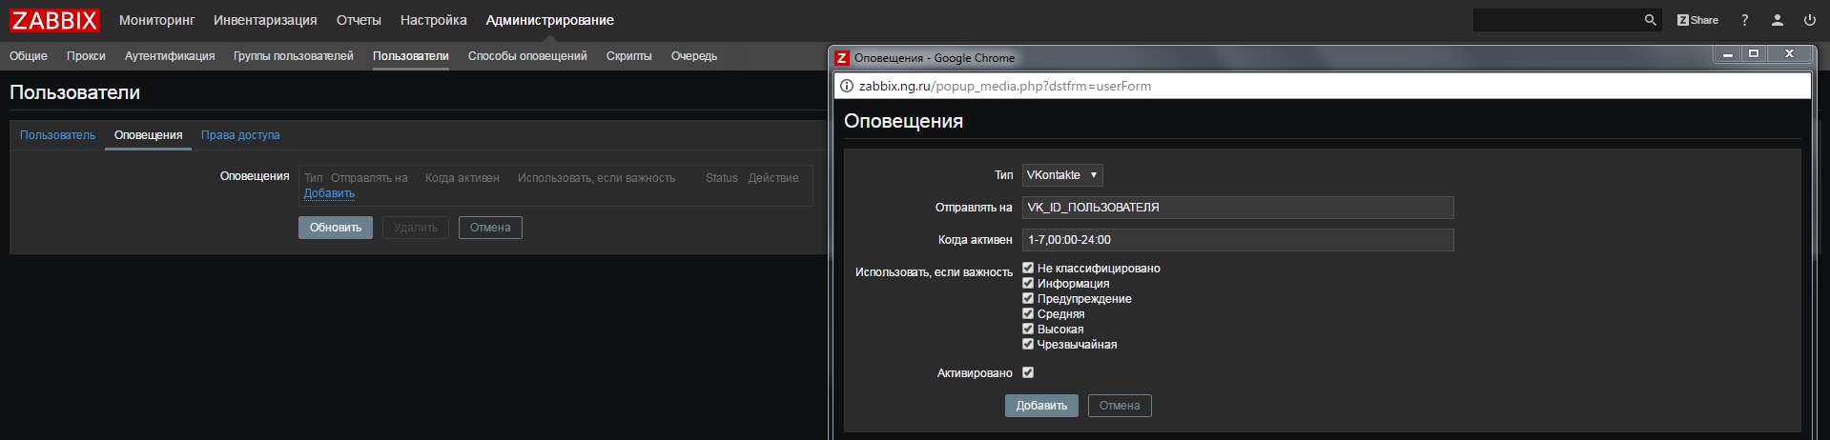Screen dimensions: 1830x440
Task: Open help question mark icon
Action: click(x=1745, y=20)
